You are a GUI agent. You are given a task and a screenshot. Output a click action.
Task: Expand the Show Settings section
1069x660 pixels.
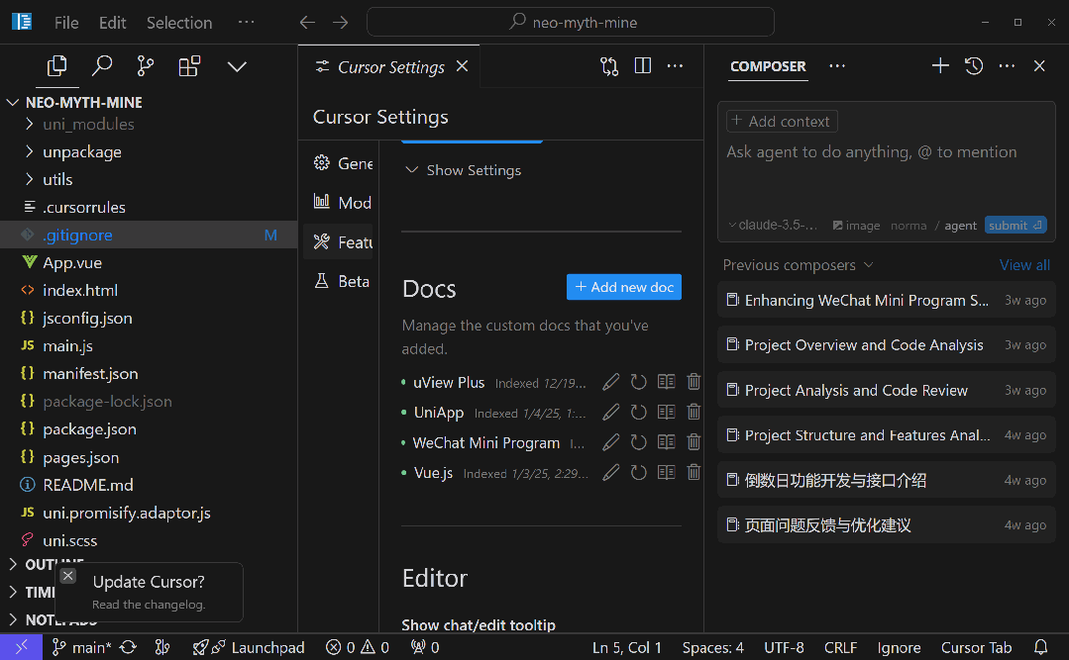tap(464, 170)
